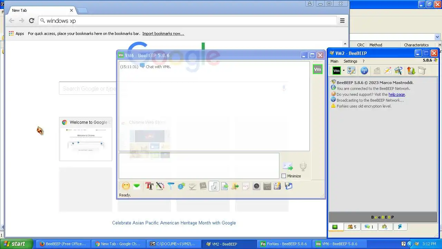442x249 pixels.
Task: Click the code snippet </> icon
Action: [246, 186]
